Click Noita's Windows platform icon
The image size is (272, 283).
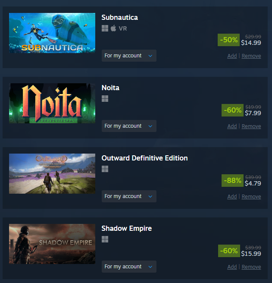tap(105, 99)
